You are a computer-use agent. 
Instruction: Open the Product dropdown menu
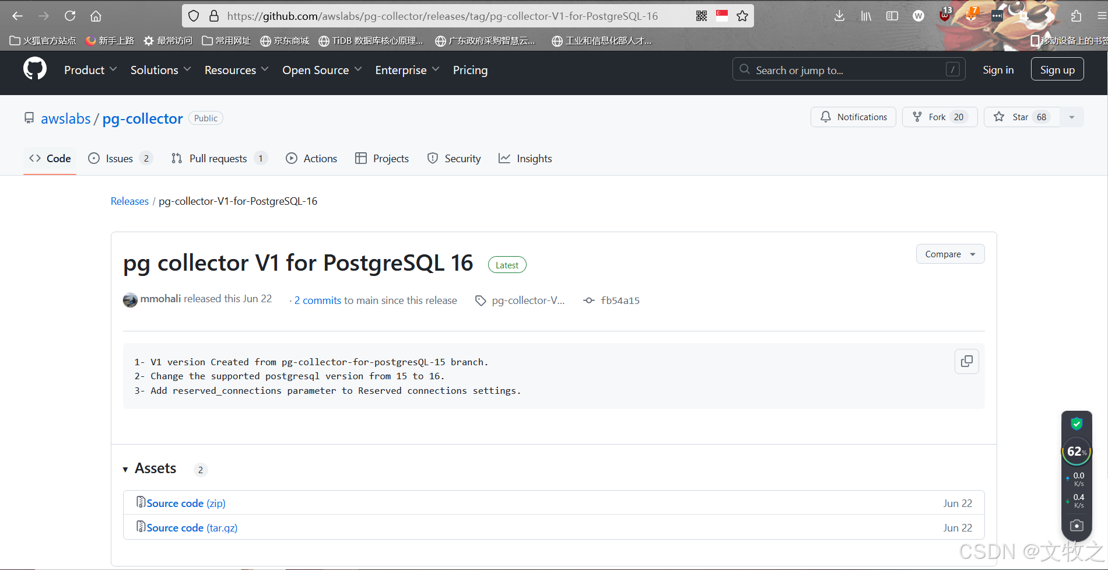click(90, 70)
